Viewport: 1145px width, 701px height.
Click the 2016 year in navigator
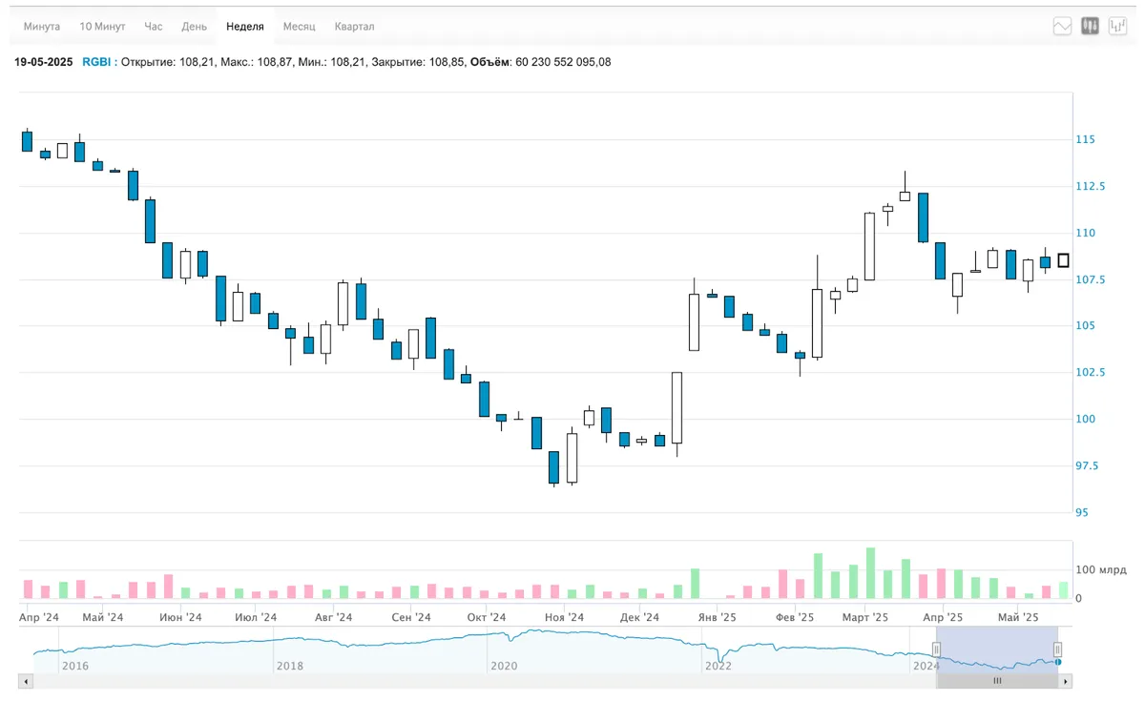tap(74, 666)
